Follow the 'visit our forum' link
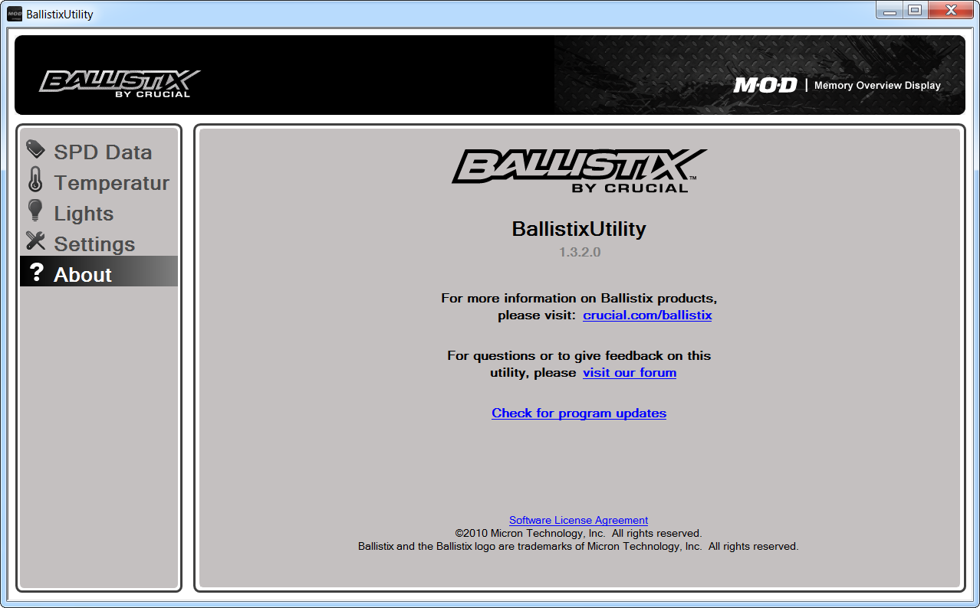The height and width of the screenshot is (608, 980). [x=629, y=373]
